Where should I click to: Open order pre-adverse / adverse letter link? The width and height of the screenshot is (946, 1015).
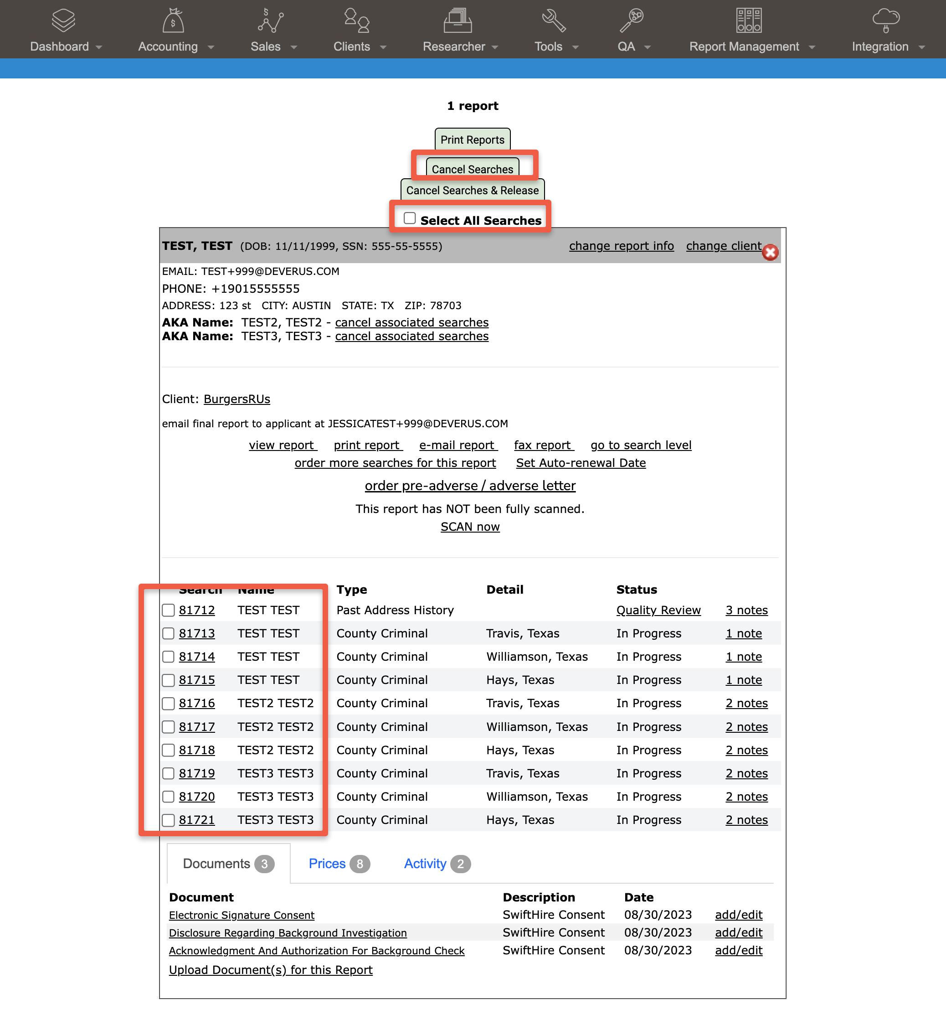[x=470, y=486]
